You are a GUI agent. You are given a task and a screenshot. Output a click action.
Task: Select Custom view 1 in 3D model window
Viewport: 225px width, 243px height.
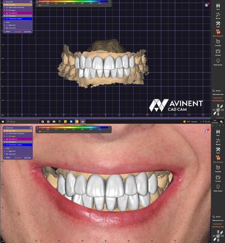(218, 98)
